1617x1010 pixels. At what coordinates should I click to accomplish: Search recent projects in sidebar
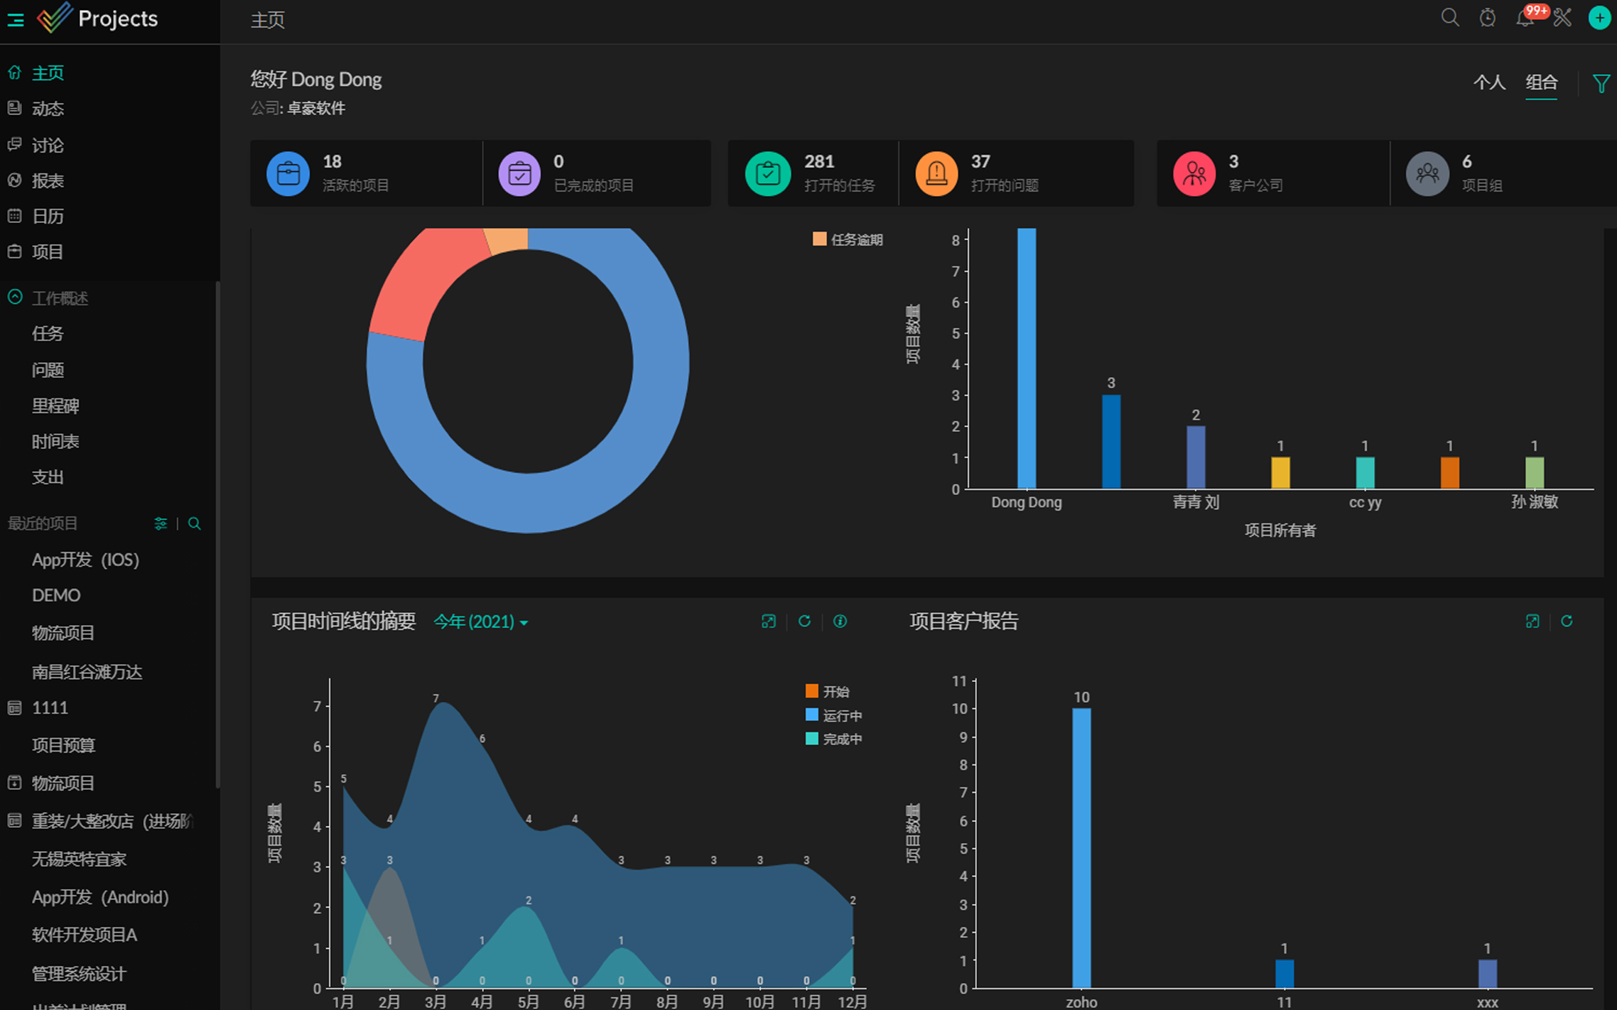[x=194, y=523]
